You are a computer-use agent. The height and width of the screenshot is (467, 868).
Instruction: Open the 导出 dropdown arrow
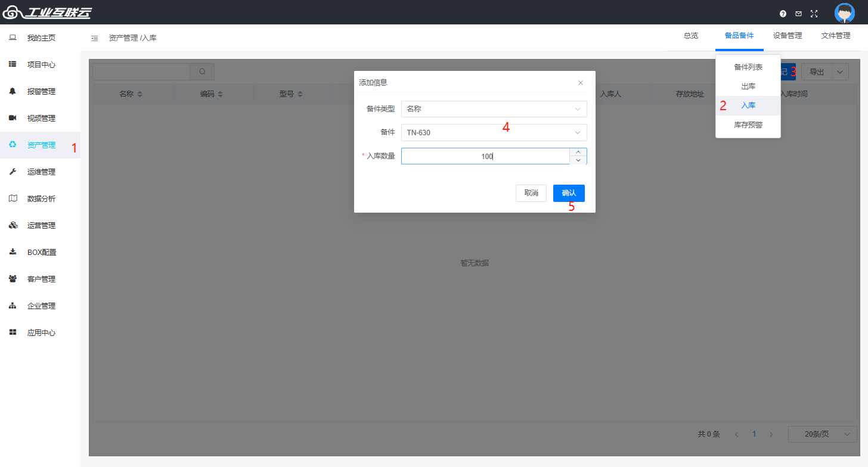(x=840, y=72)
